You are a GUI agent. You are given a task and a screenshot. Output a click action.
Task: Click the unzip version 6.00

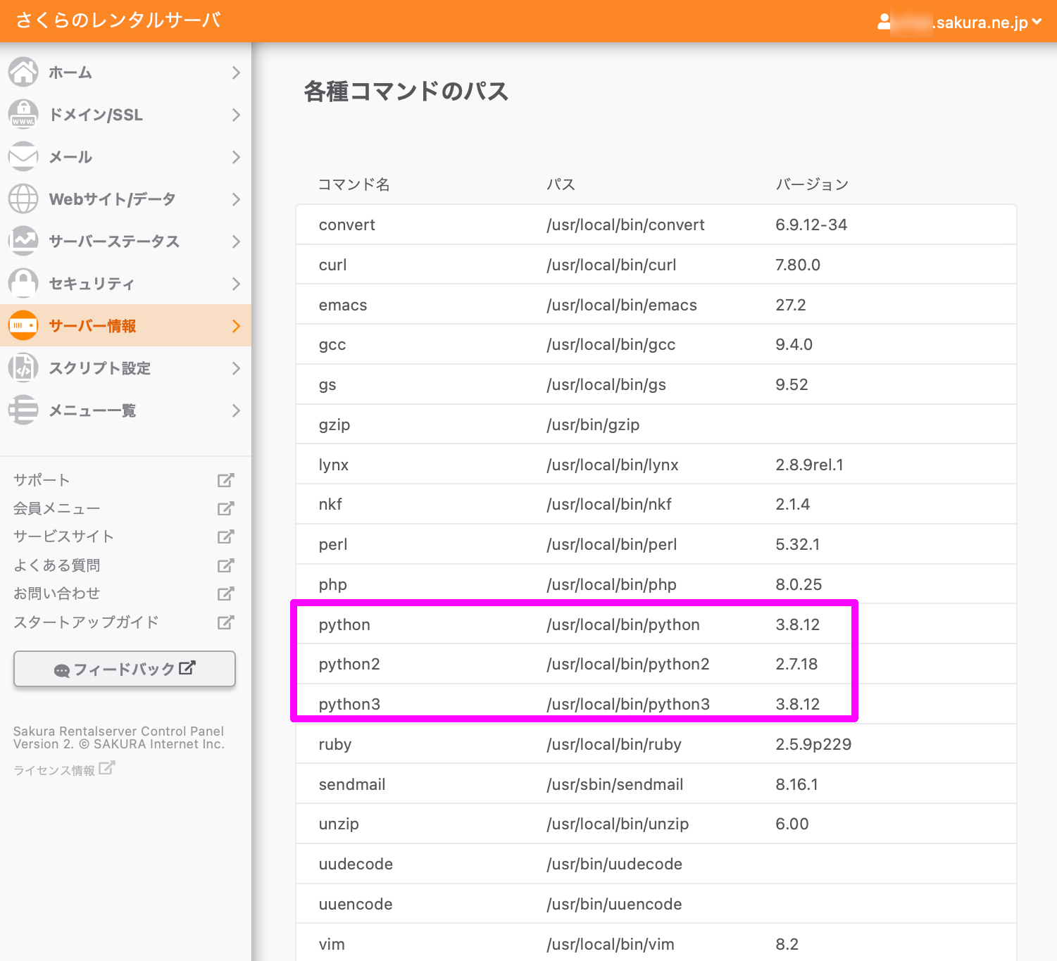point(792,824)
